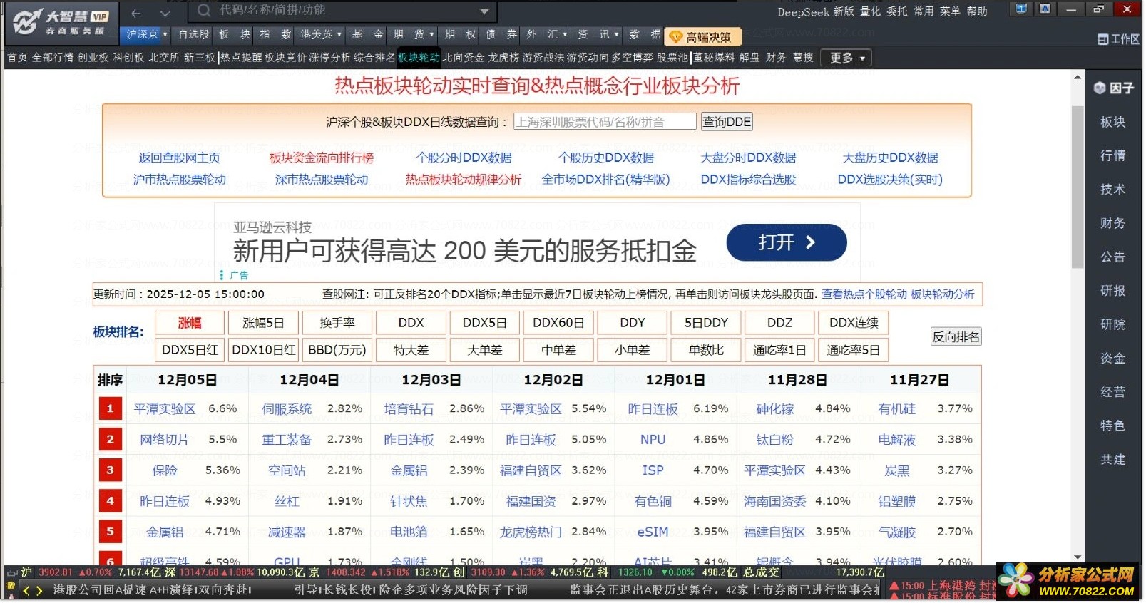Viewport: 1146px width, 603px height.
Task: Expand the 更多 dropdown
Action: [x=846, y=58]
